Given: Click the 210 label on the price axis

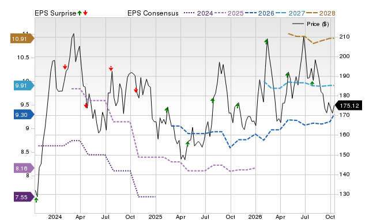Looking at the screenshot, I should tap(344, 37).
